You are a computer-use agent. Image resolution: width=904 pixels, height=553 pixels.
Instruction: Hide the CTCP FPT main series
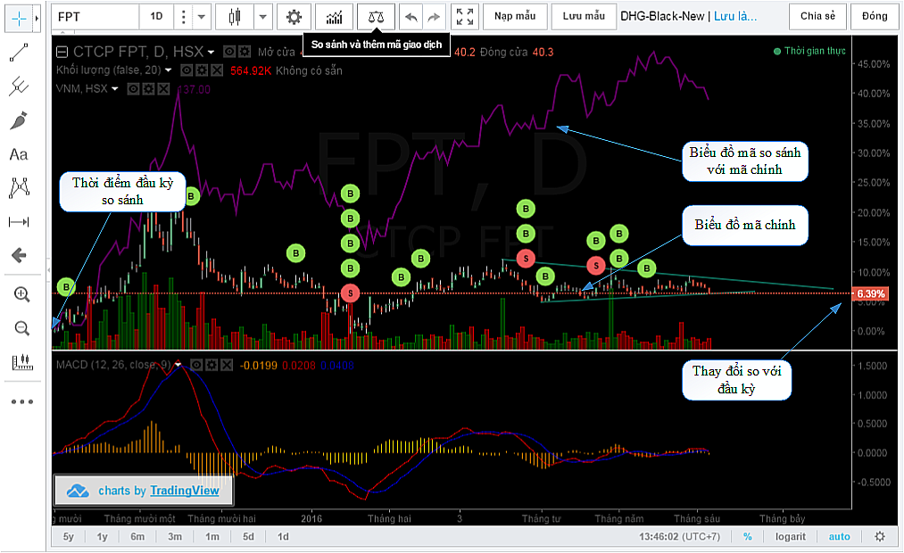(228, 52)
